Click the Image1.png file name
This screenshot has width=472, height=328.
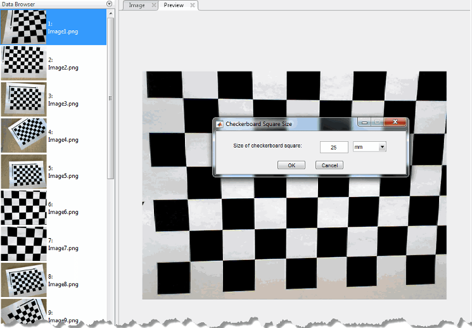click(x=63, y=32)
